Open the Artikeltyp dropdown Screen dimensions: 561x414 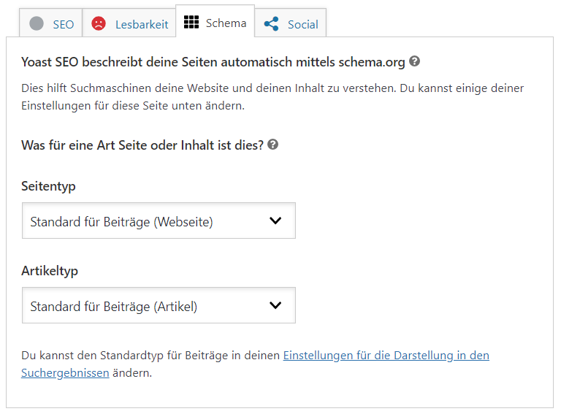159,305
